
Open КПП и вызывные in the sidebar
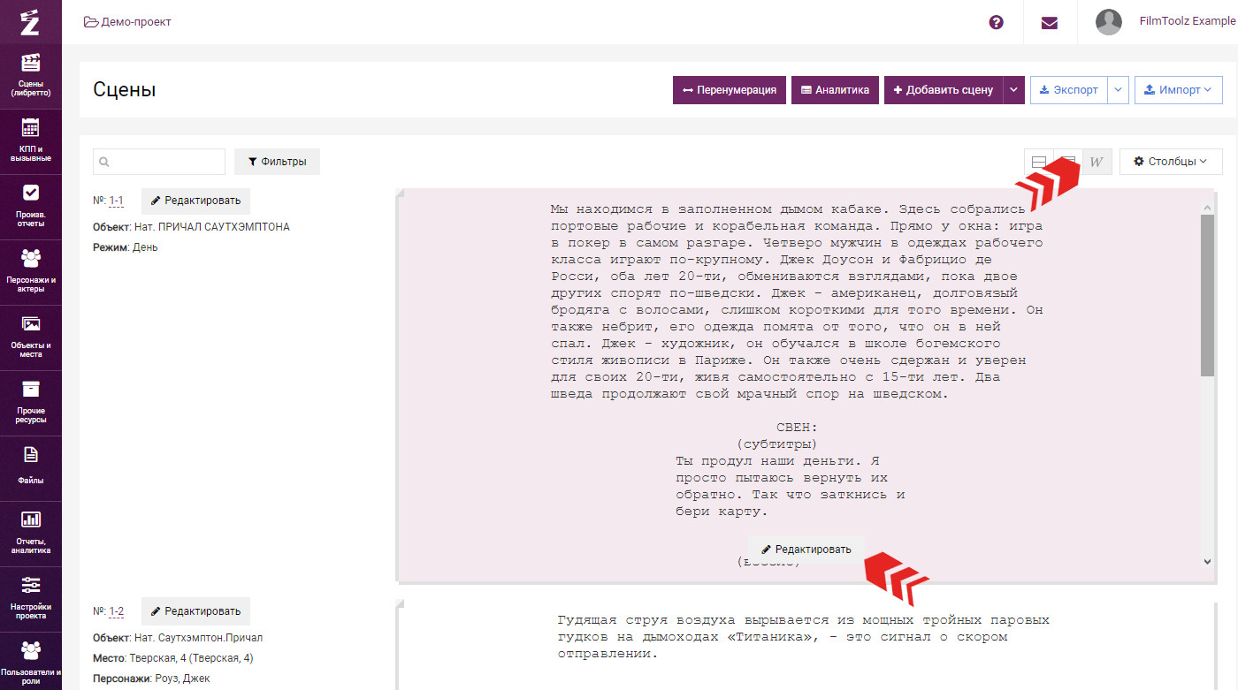coord(31,141)
